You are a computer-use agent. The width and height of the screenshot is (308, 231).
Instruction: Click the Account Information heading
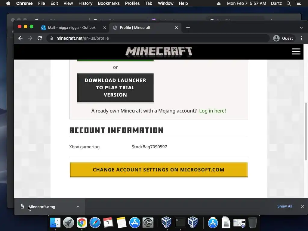[x=116, y=130]
